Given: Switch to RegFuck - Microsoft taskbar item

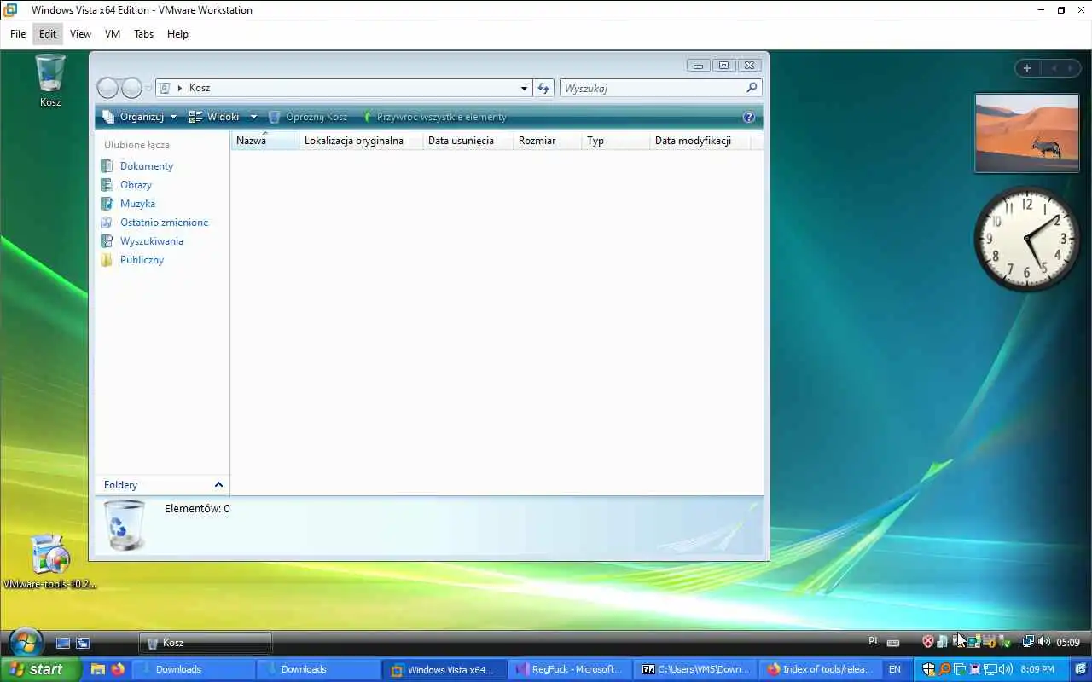Looking at the screenshot, I should coord(570,669).
